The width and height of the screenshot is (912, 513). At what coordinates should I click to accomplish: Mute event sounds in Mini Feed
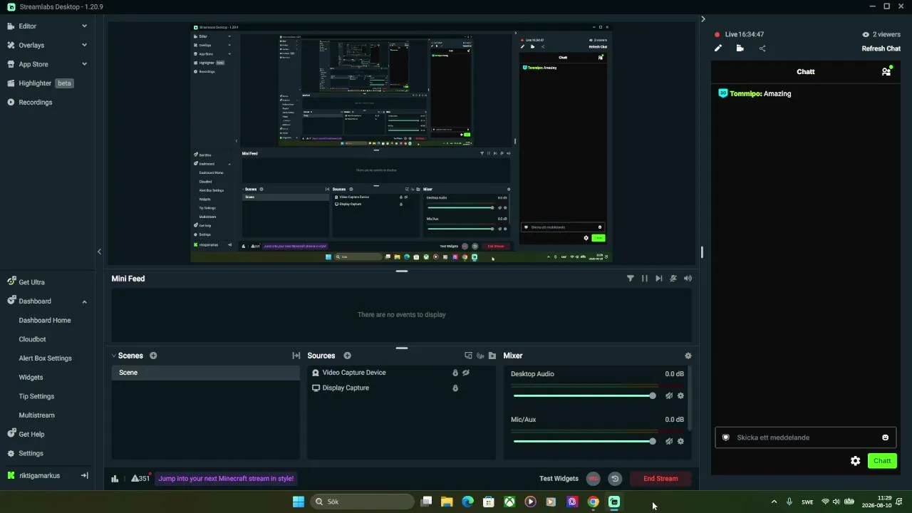[x=673, y=279]
